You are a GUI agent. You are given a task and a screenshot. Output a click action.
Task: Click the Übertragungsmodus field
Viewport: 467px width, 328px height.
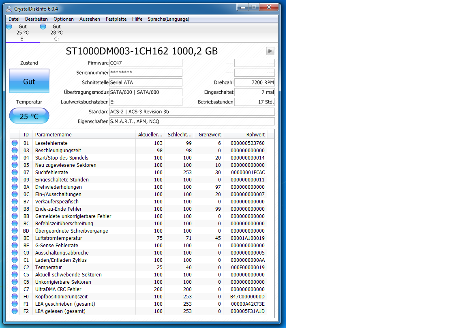click(x=146, y=92)
